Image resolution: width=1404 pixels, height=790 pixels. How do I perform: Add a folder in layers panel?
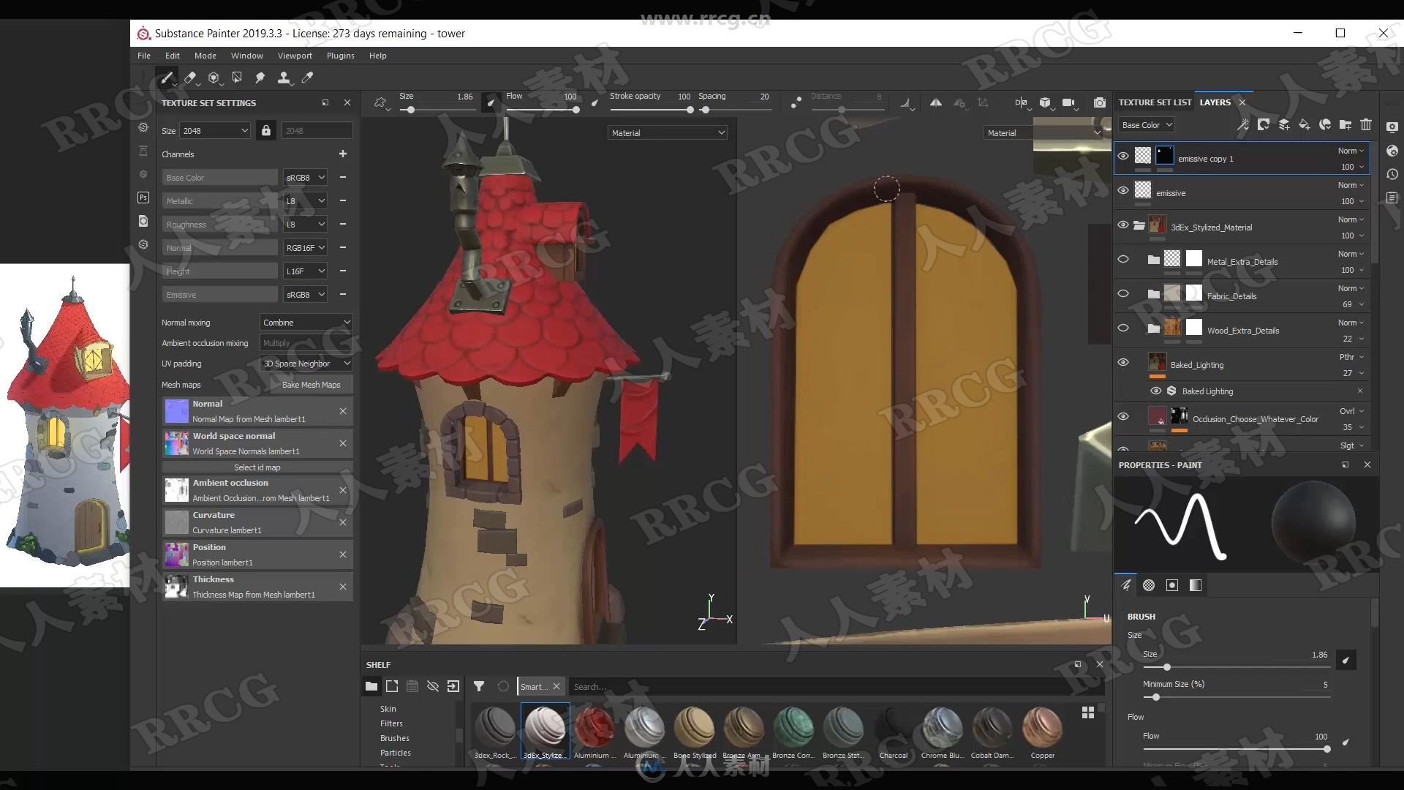pyautogui.click(x=1345, y=125)
